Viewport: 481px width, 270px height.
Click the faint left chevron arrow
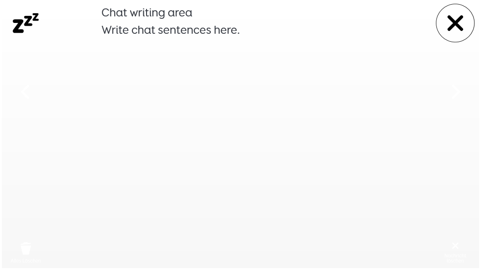[x=25, y=92]
